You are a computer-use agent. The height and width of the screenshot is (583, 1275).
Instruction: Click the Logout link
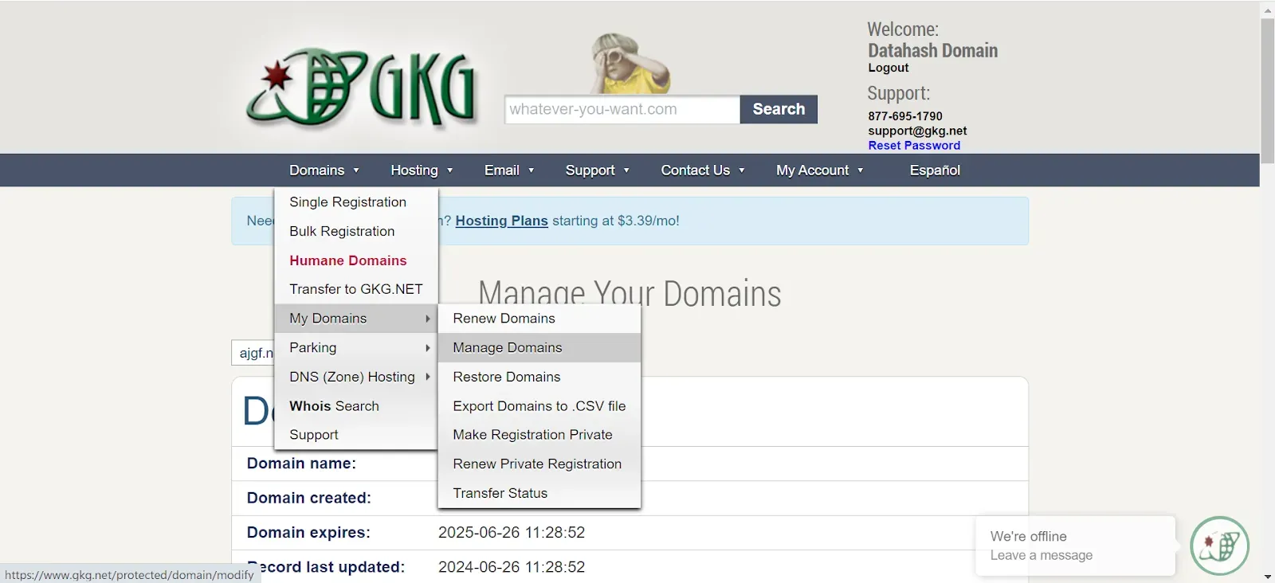[889, 68]
